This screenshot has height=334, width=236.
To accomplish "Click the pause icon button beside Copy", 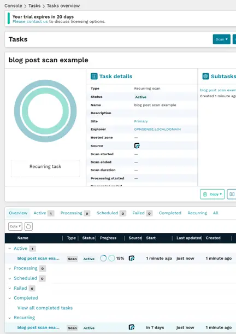I will point(232,194).
